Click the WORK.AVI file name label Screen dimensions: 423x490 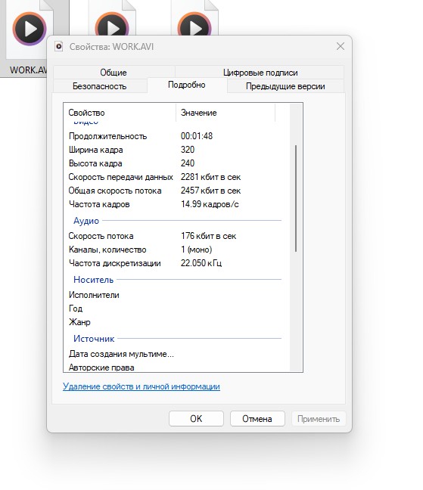(28, 70)
